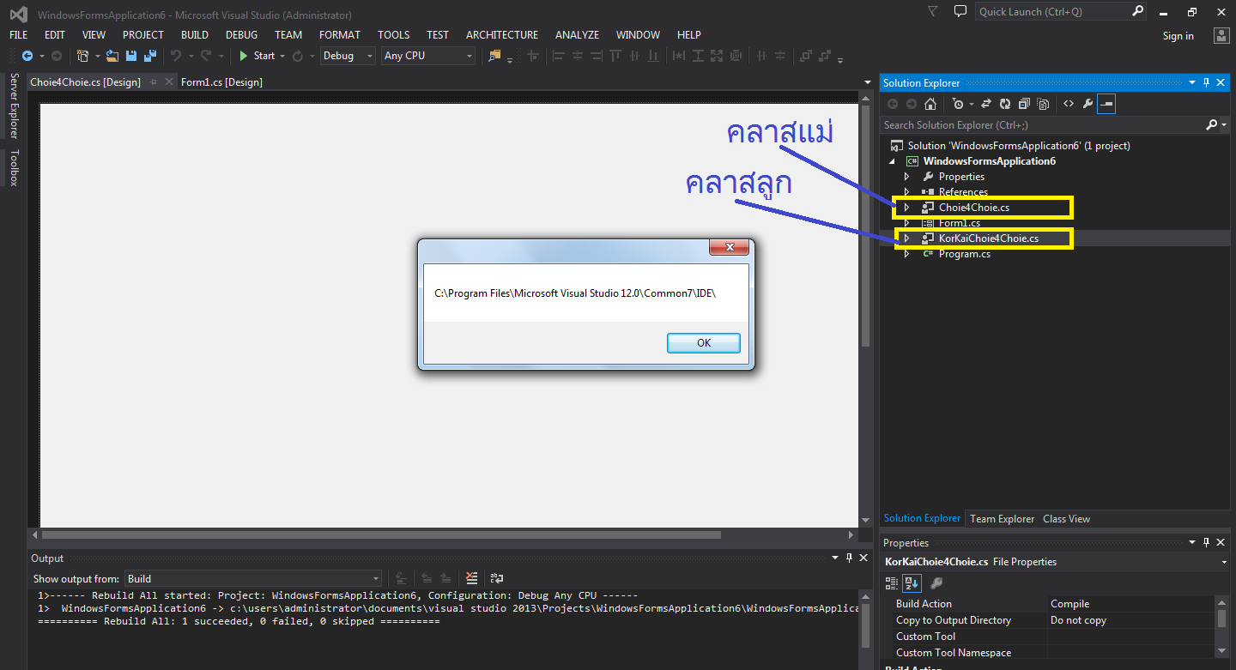Click the Search Solution Explorer field
Image resolution: width=1236 pixels, height=670 pixels.
1044,125
